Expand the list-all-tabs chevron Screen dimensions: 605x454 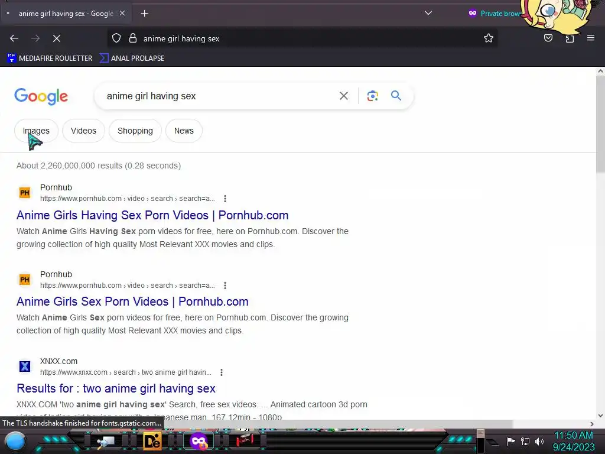[428, 13]
